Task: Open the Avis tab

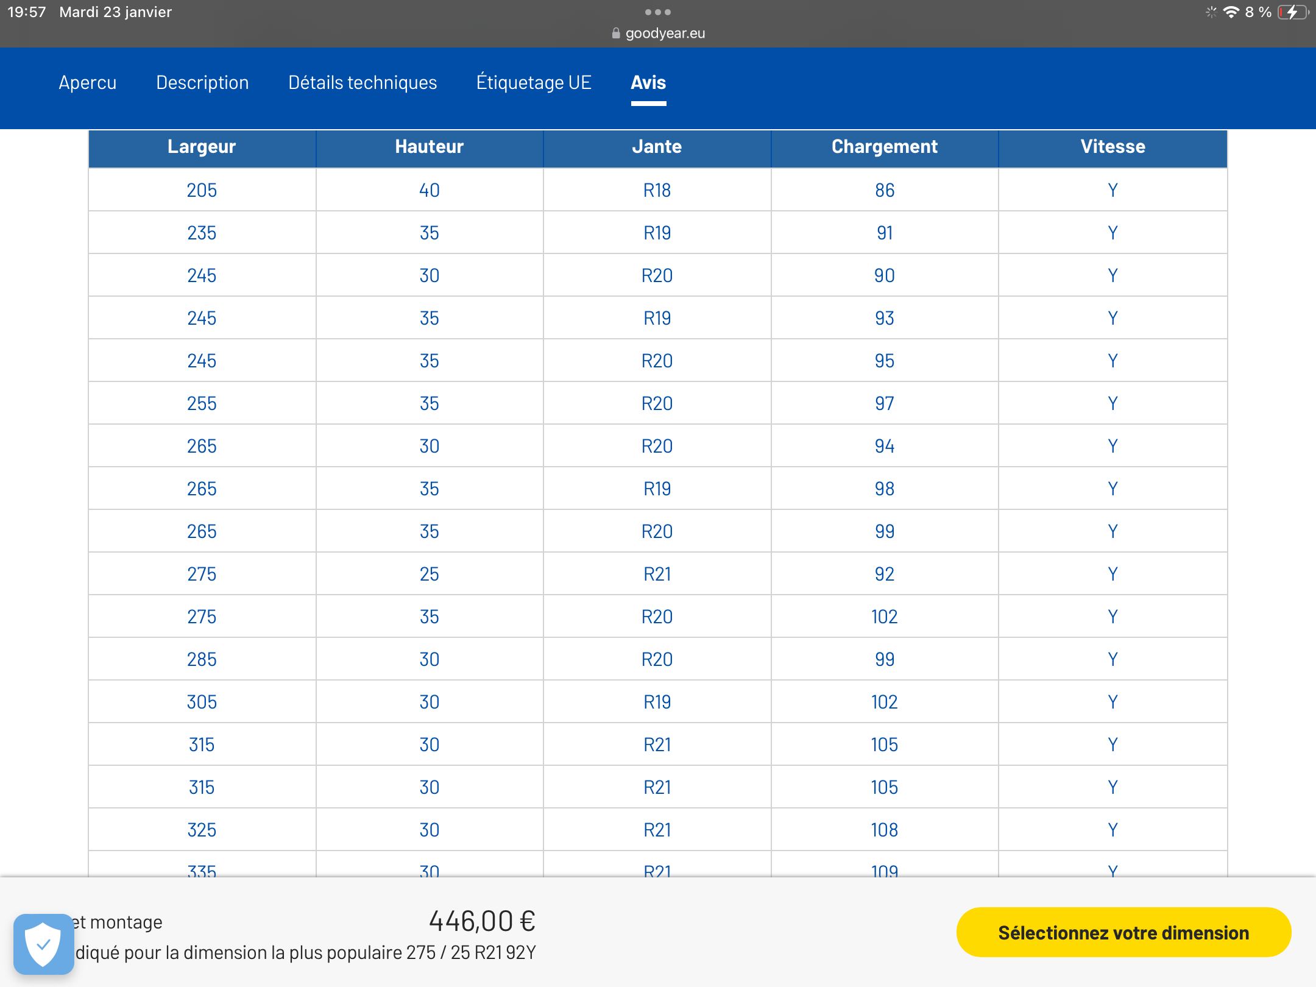Action: 648,83
